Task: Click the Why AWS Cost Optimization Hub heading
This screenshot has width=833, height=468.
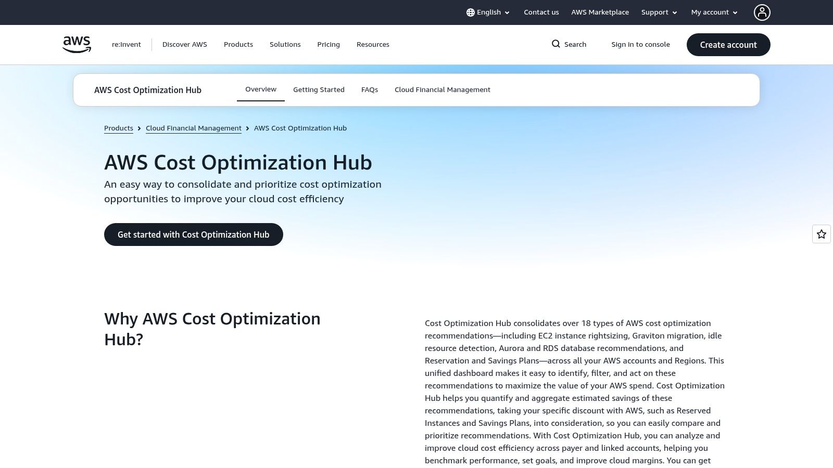Action: (212, 329)
